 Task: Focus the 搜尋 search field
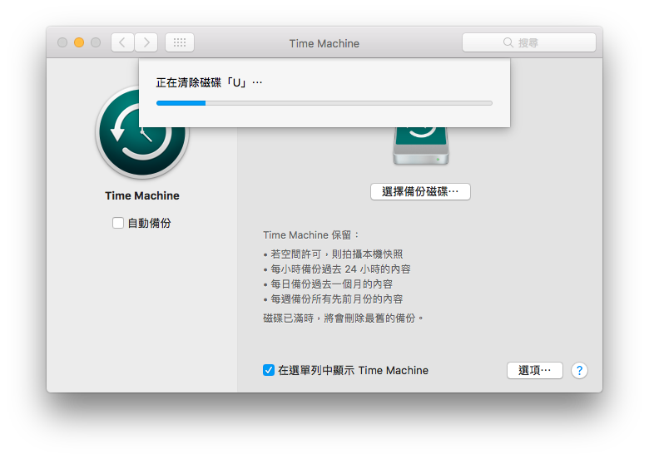[x=529, y=42]
